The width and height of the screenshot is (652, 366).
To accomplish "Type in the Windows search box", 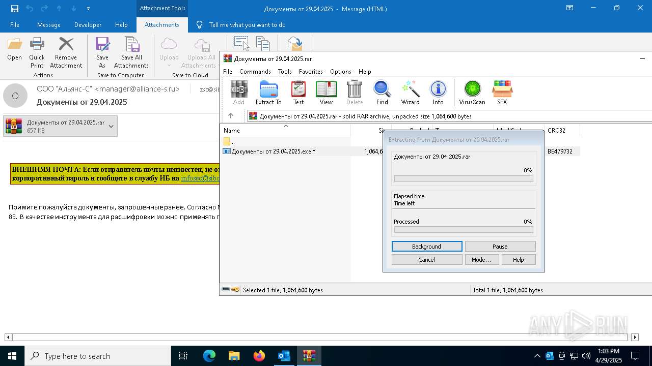I will point(98,356).
